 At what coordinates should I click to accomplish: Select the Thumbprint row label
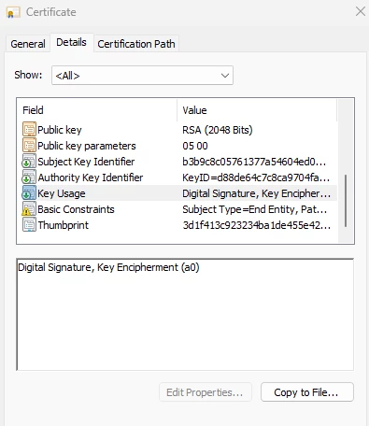pos(64,225)
